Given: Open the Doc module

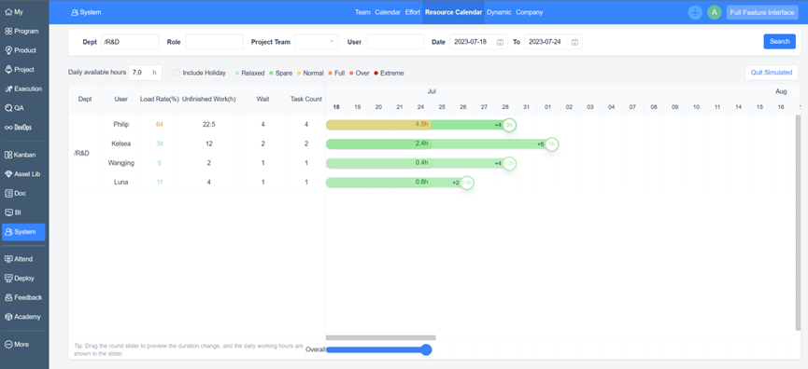Looking at the screenshot, I should 16,193.
